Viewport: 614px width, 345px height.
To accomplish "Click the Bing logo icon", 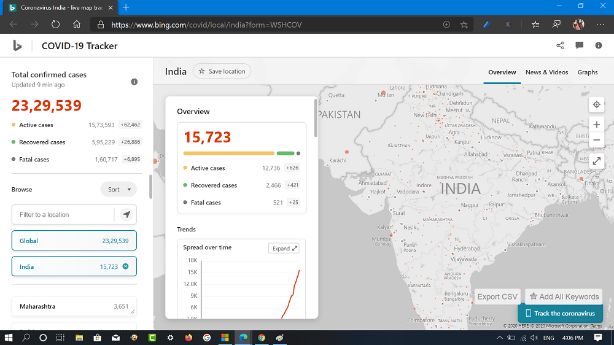I will tap(17, 46).
